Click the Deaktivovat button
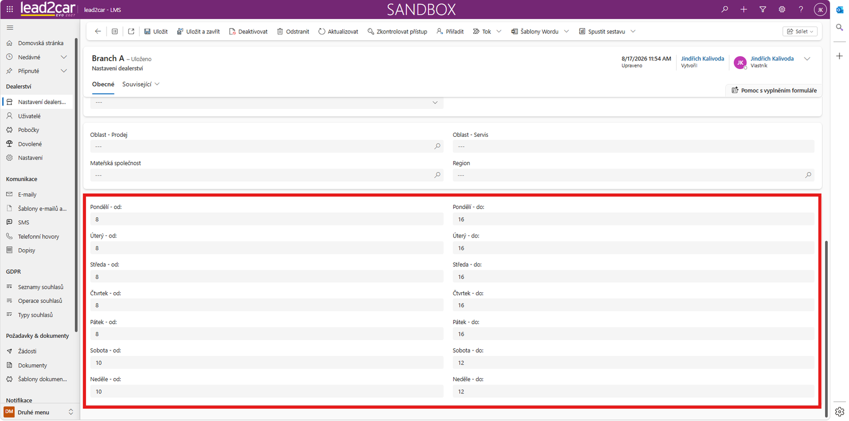This screenshot has width=849, height=421. (248, 31)
